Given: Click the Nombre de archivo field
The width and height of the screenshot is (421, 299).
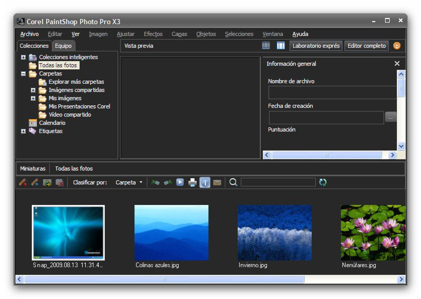Looking at the screenshot, I should (x=332, y=92).
